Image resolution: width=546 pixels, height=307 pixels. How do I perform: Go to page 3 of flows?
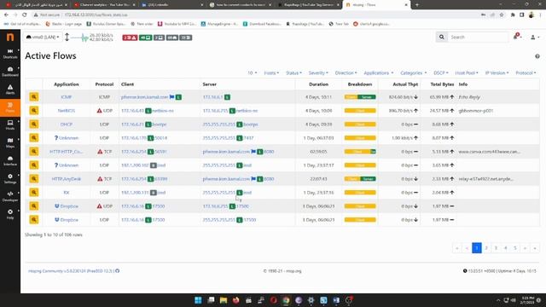496,248
